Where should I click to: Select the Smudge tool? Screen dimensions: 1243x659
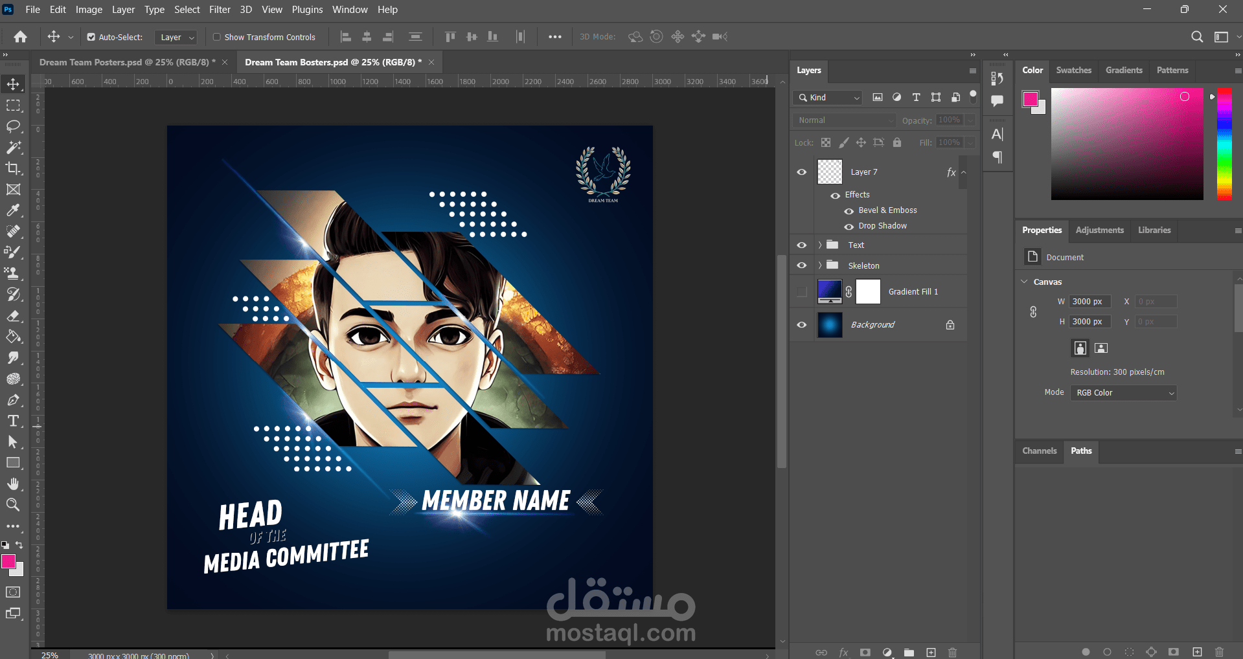[13, 358]
